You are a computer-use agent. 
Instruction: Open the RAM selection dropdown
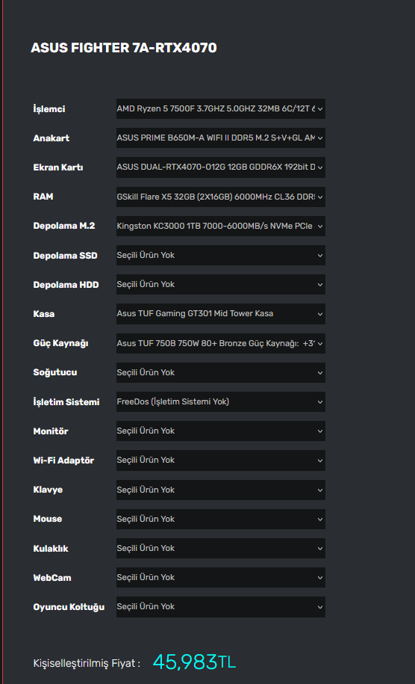click(x=220, y=197)
